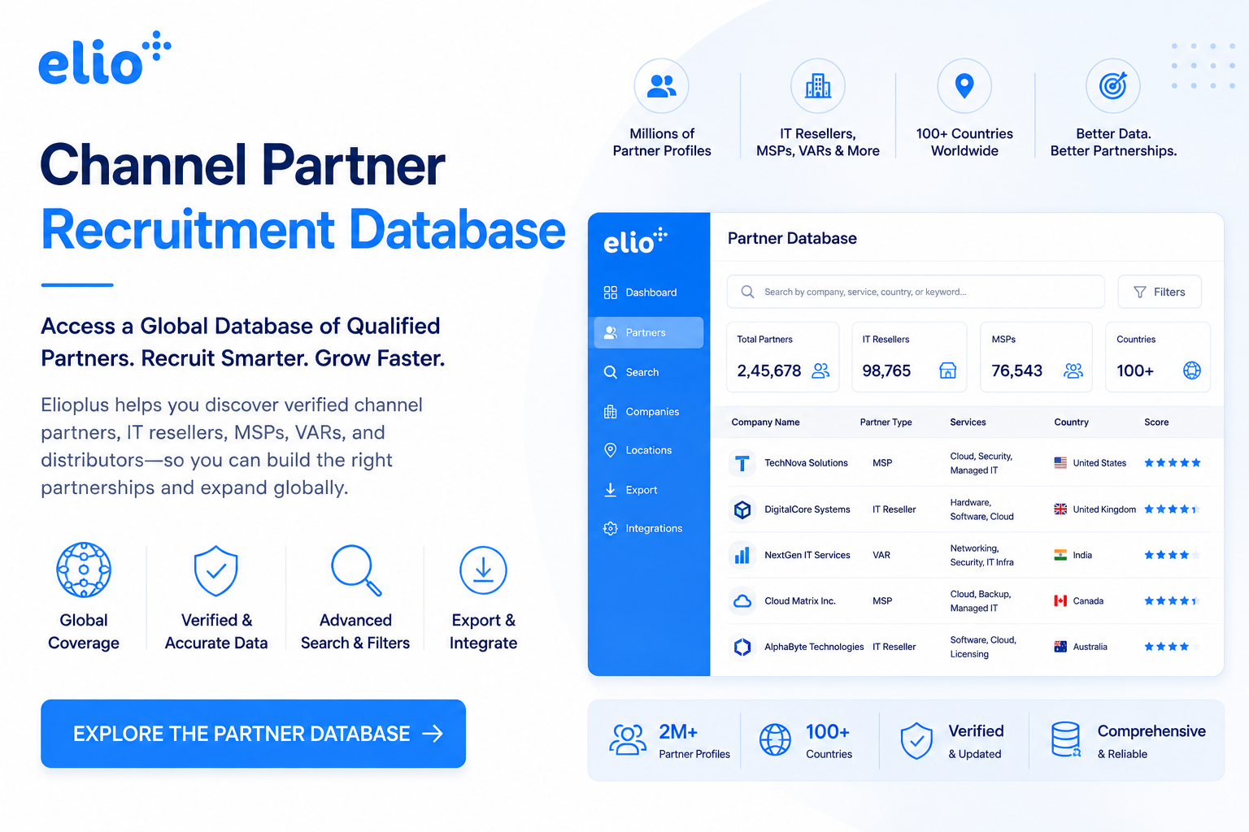1249x832 pixels.
Task: Click the Verified & Updated shield icon
Action: (x=916, y=740)
